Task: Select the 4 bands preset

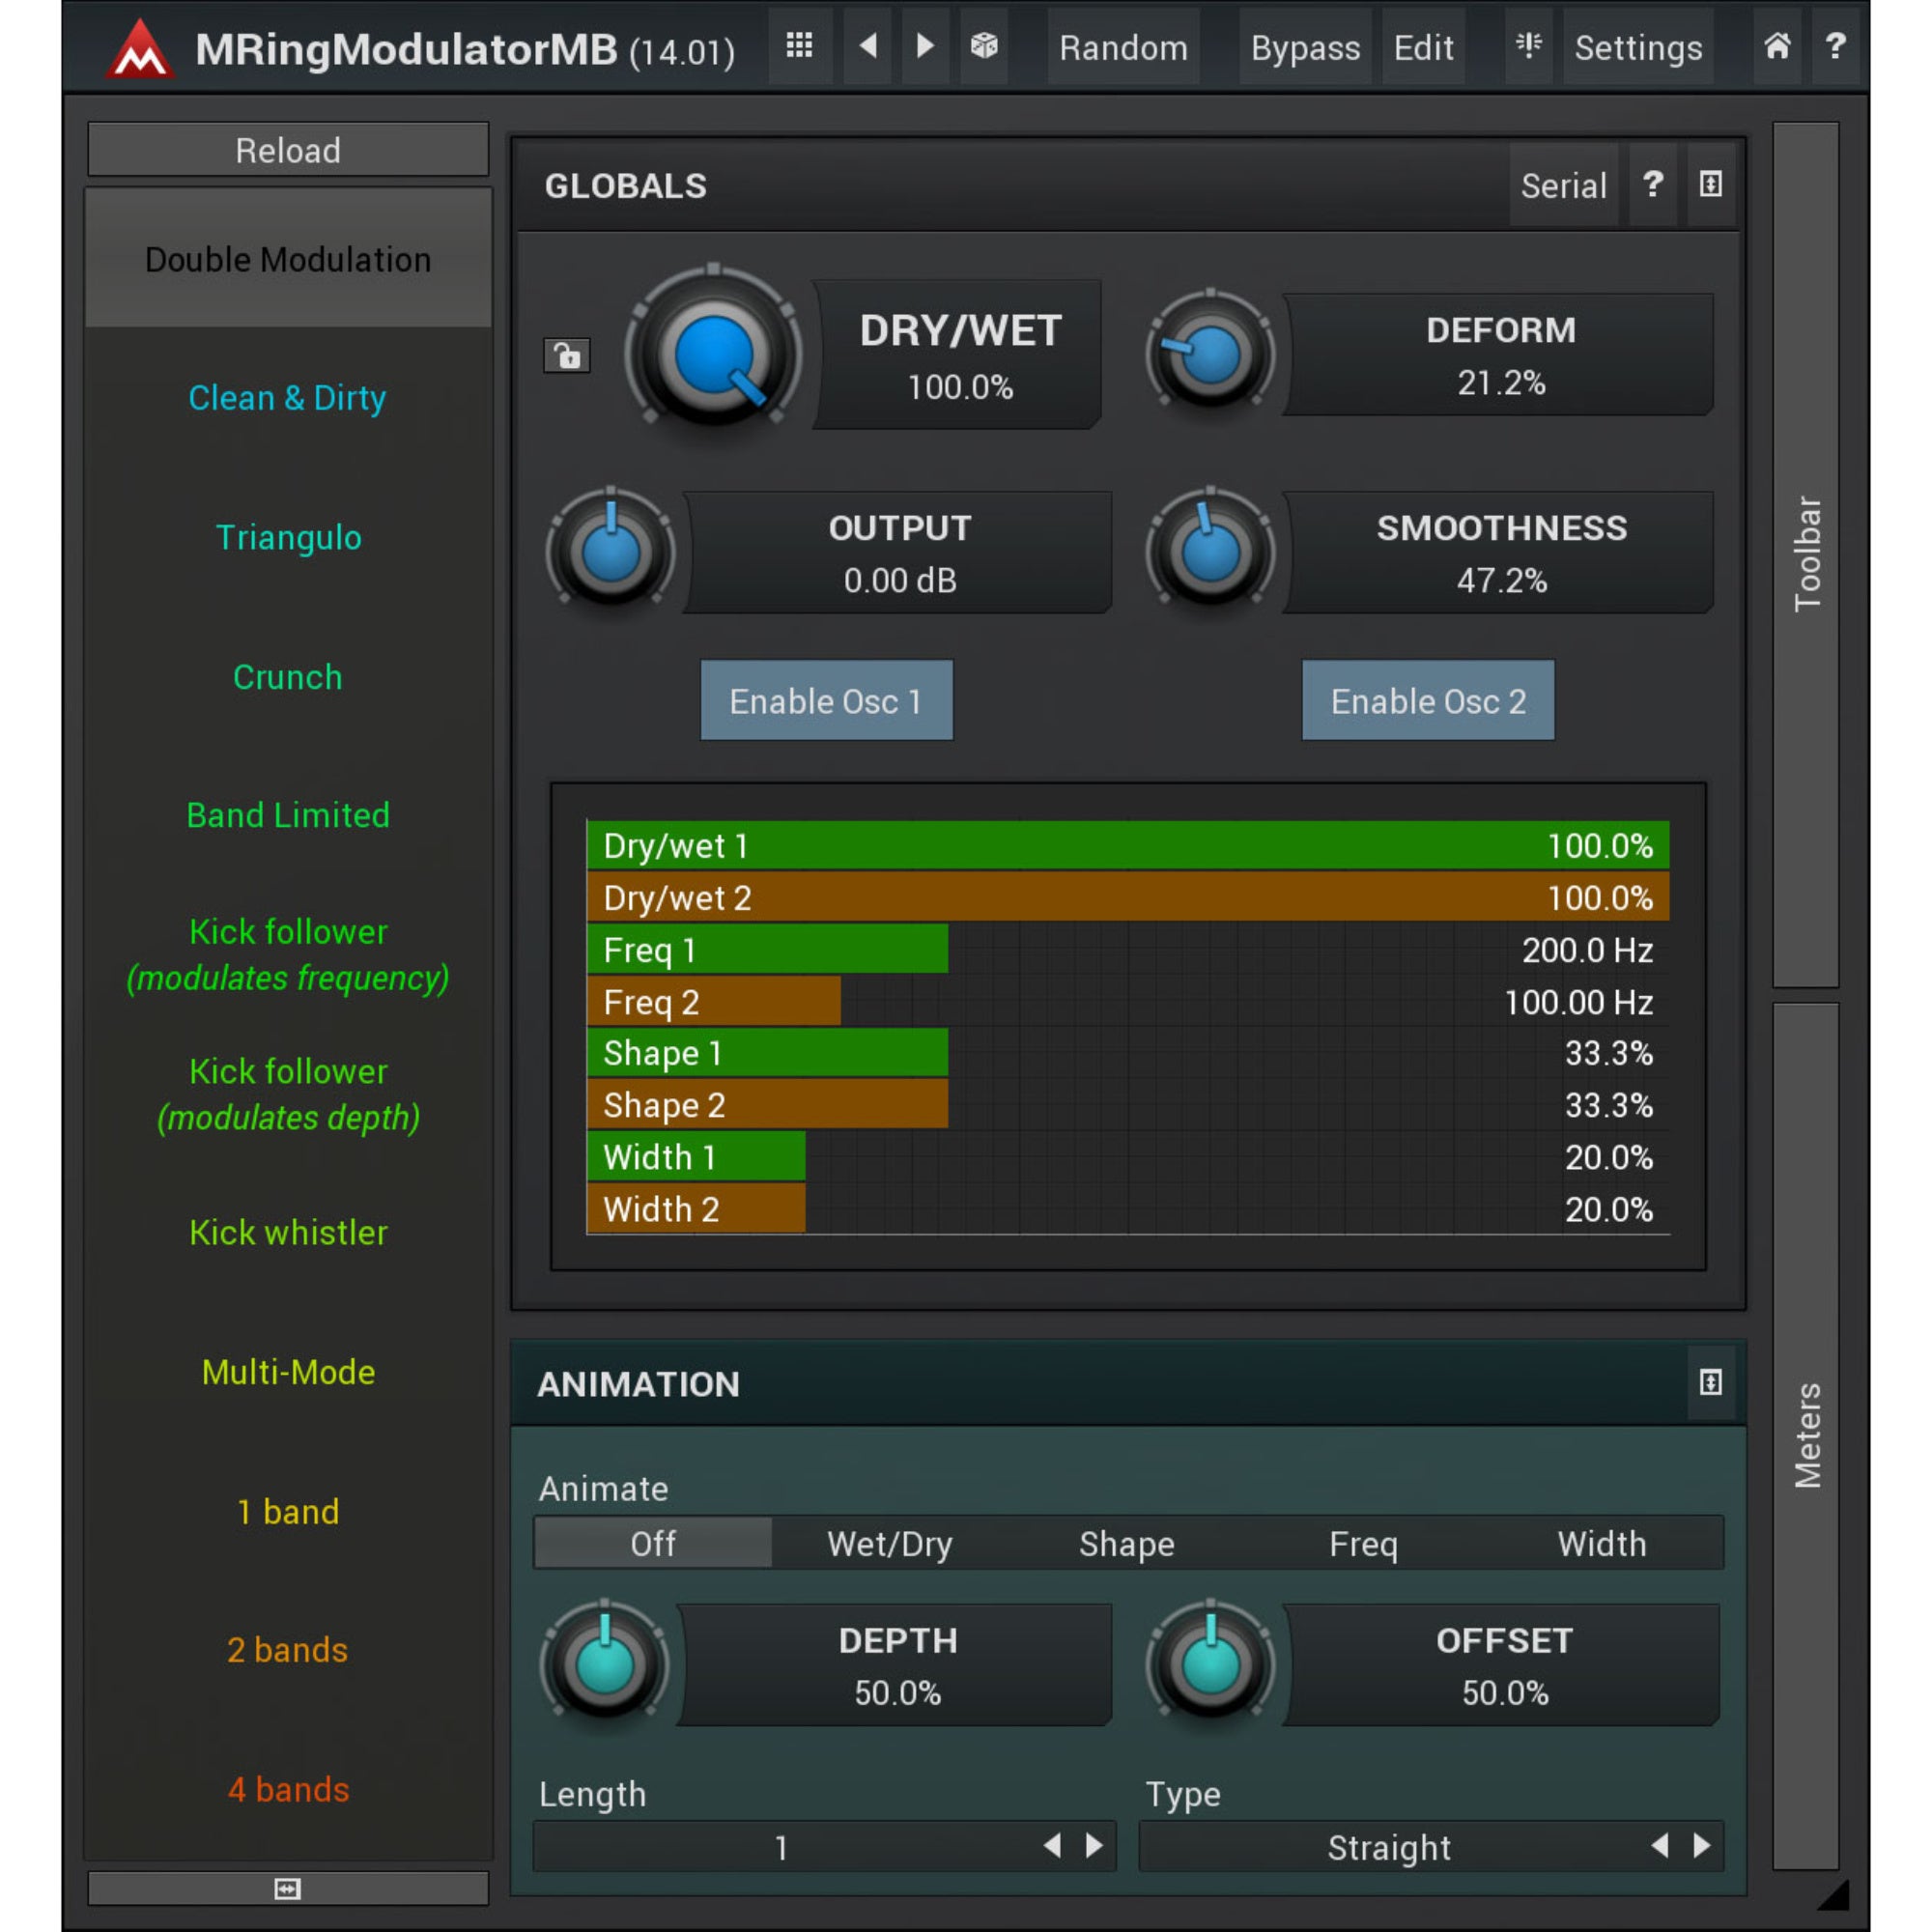Action: 288,1789
